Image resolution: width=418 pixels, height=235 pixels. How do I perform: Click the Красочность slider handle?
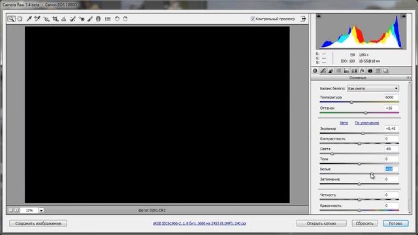pos(359,210)
